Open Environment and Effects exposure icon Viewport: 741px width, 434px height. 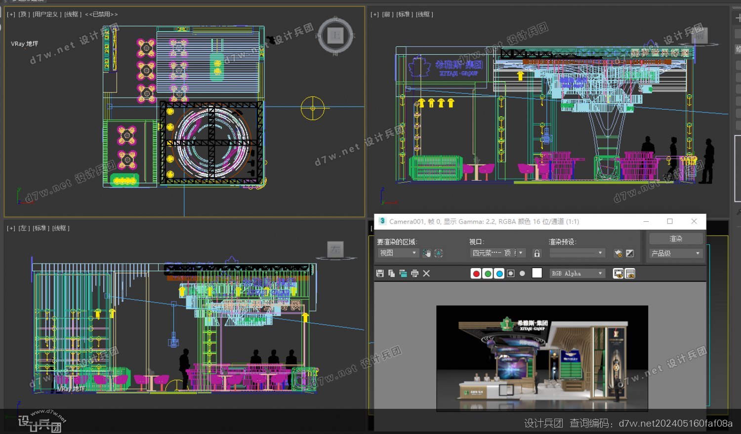click(x=630, y=253)
